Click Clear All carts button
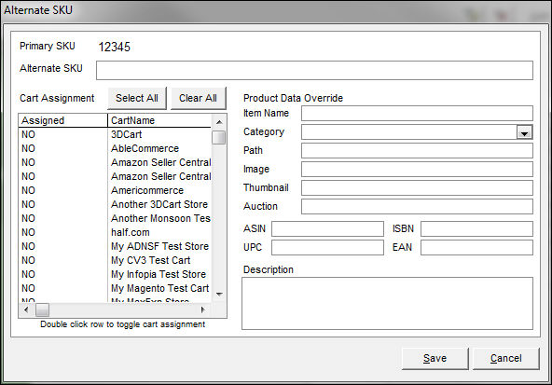 (198, 98)
